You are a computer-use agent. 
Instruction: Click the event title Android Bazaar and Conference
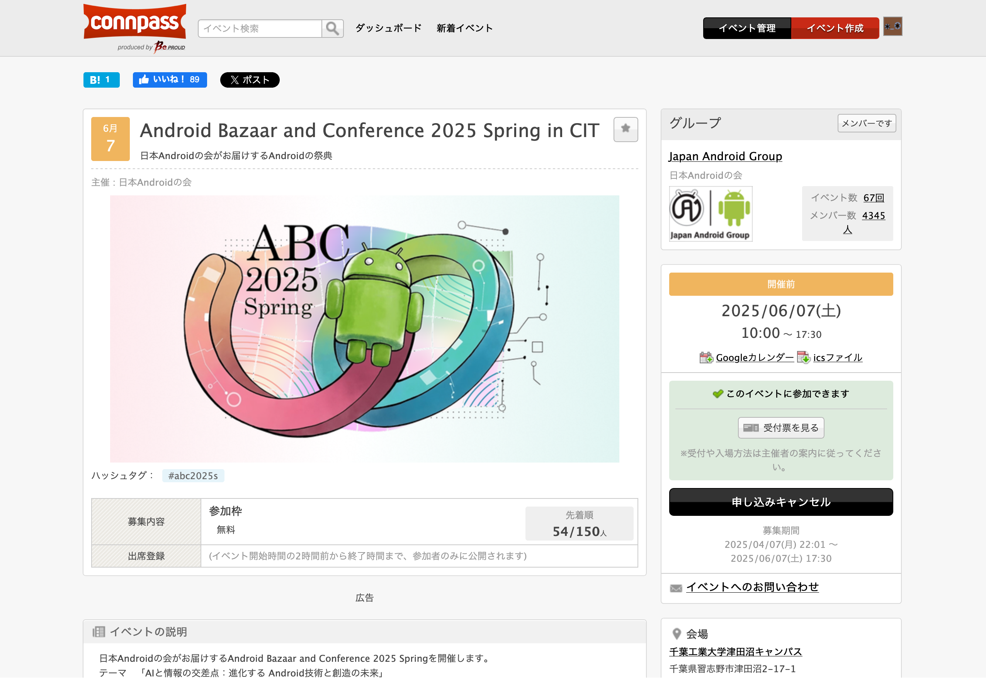[370, 131]
